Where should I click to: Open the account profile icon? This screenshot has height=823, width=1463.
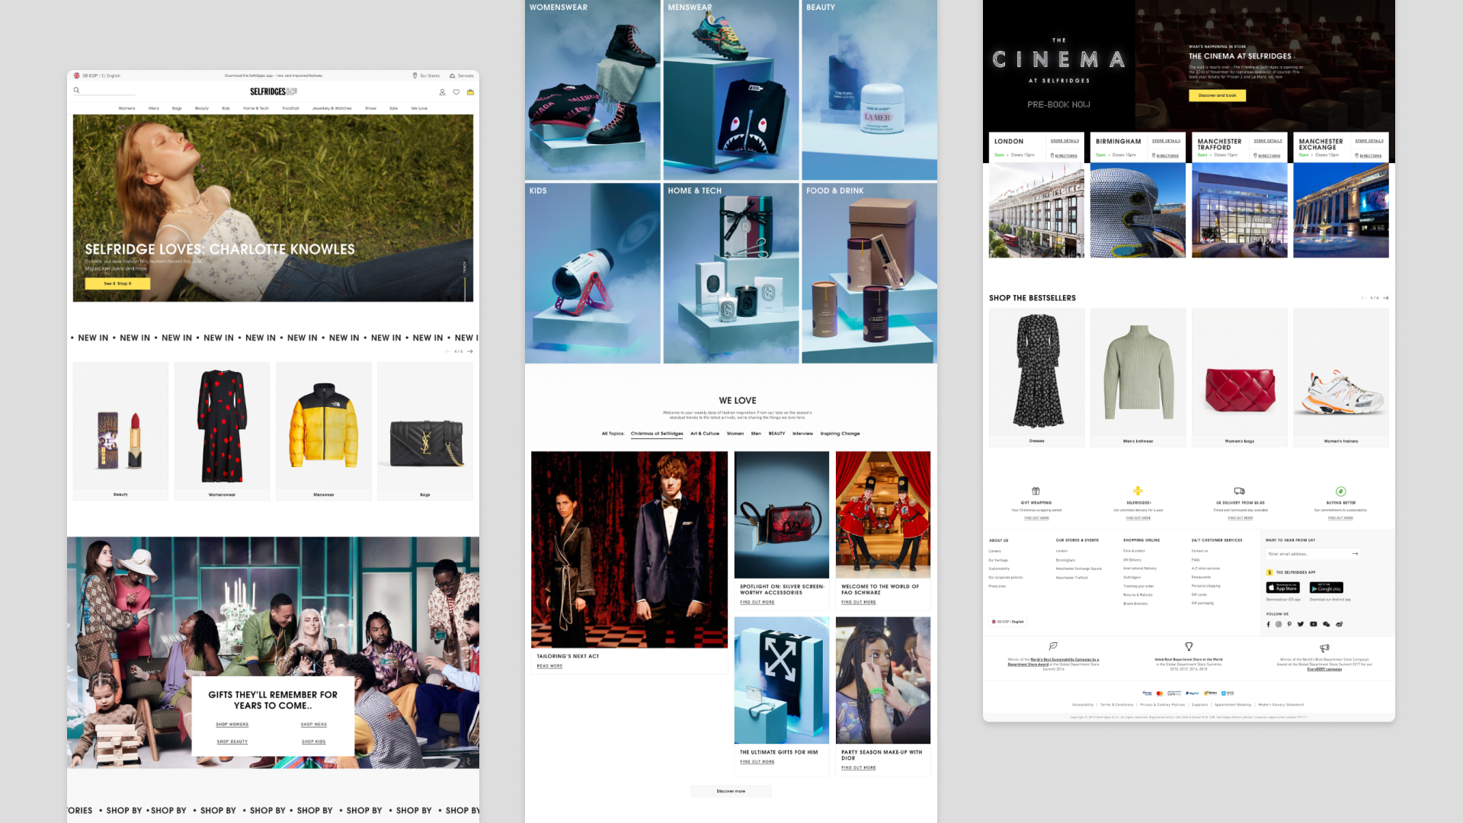pyautogui.click(x=442, y=92)
